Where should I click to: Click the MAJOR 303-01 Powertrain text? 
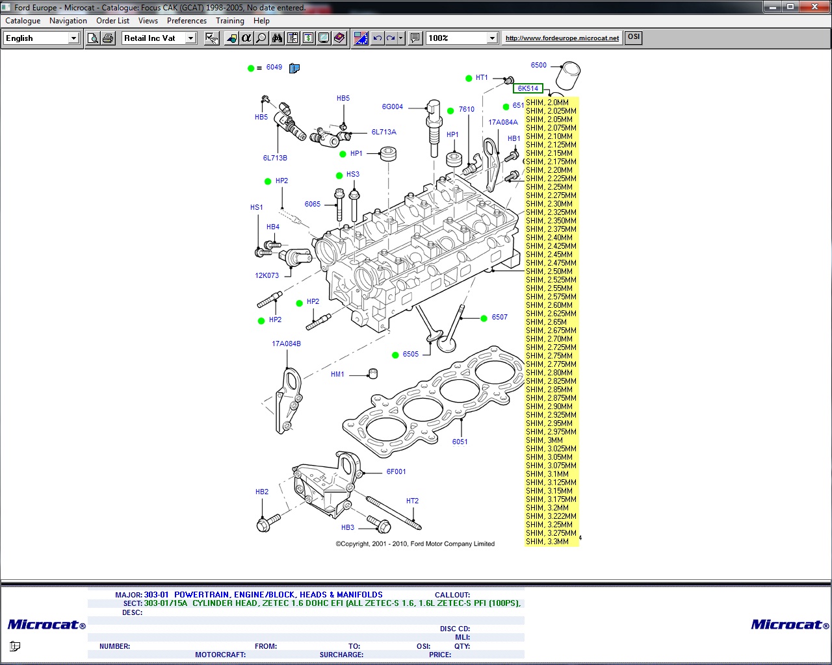(263, 595)
